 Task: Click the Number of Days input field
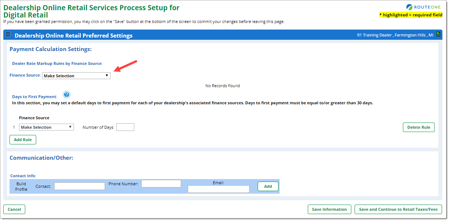125,127
